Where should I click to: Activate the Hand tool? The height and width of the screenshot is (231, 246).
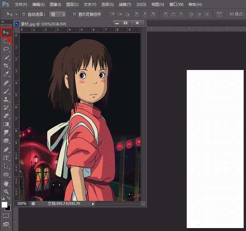(x=6, y=183)
